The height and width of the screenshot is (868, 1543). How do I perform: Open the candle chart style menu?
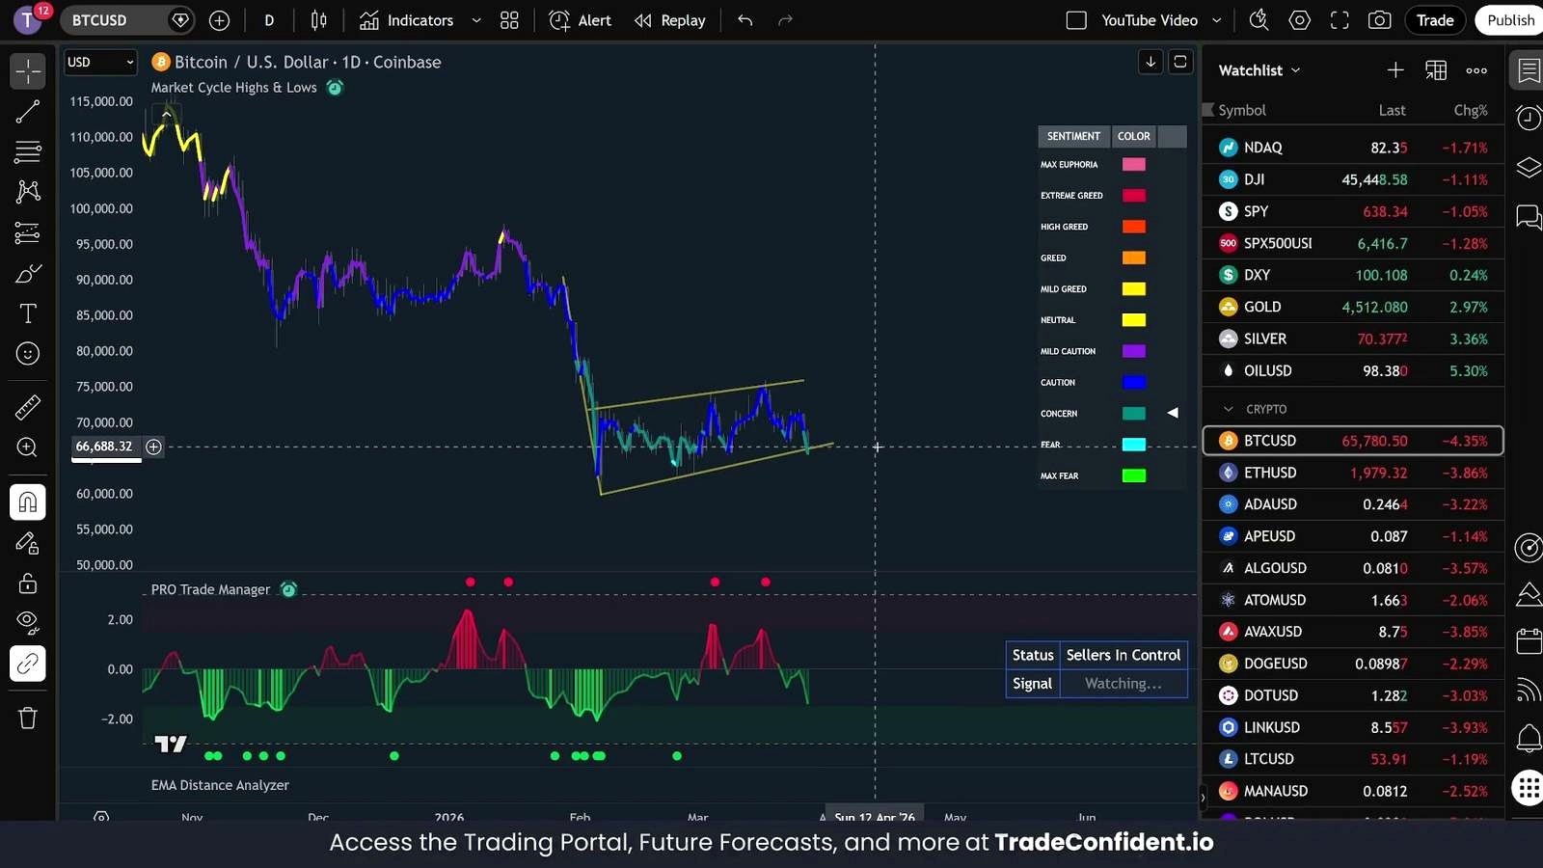click(319, 20)
